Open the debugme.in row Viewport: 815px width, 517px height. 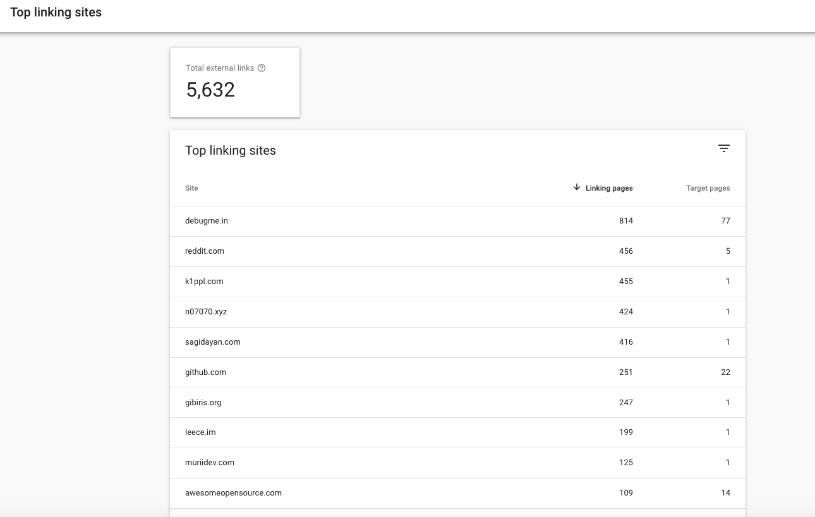pyautogui.click(x=207, y=221)
